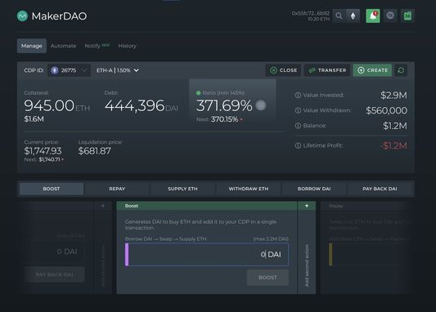The height and width of the screenshot is (312, 436).
Task: Click the wallet address 0x55fc72...6b92
Action: pyautogui.click(x=311, y=13)
